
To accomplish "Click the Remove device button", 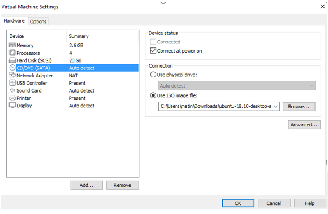I will pos(122,185).
